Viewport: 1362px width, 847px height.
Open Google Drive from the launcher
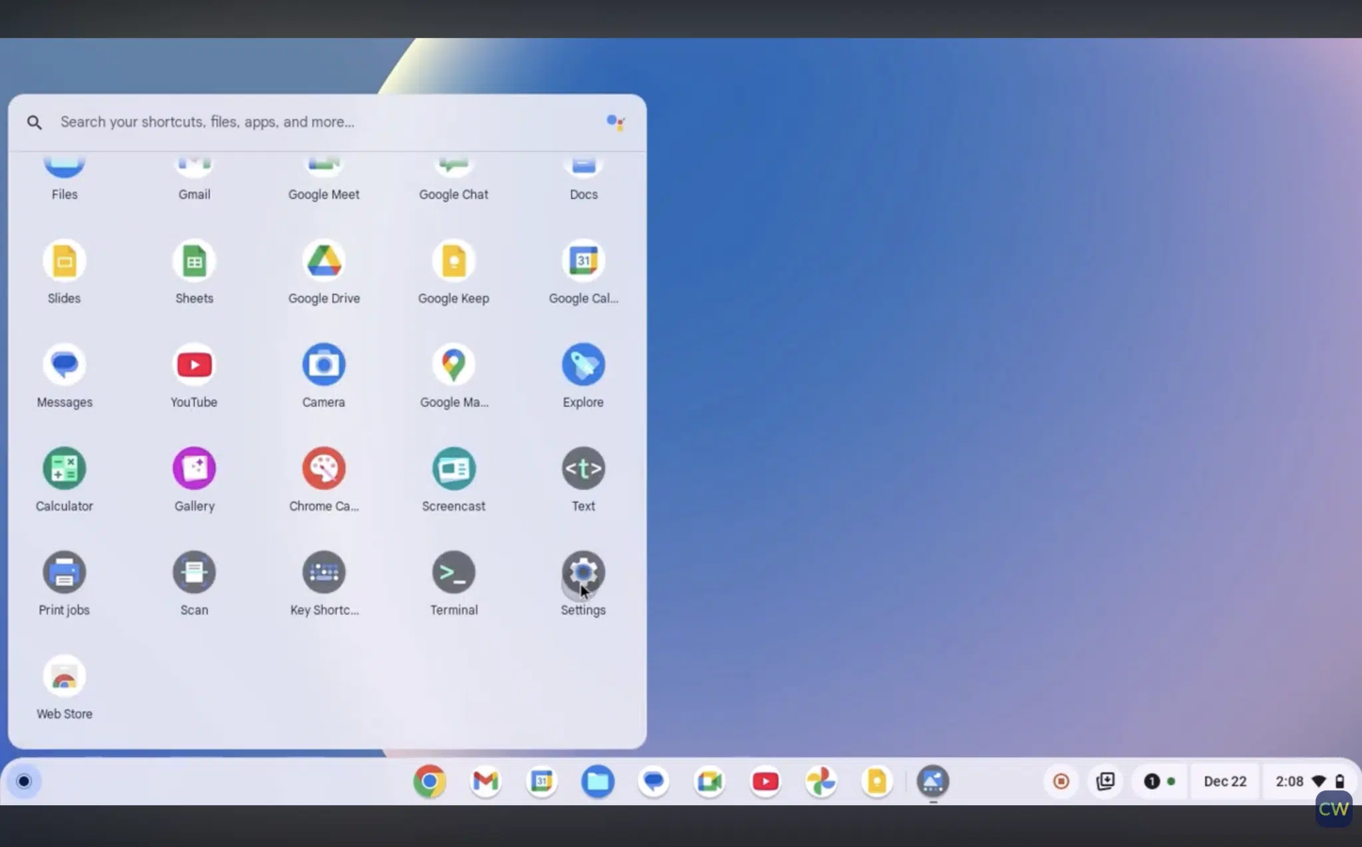324,271
